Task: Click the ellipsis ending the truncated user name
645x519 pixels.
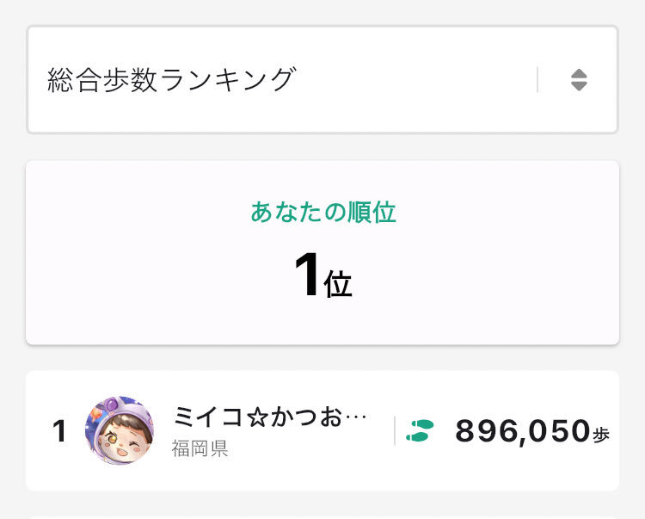Action: pyautogui.click(x=355, y=418)
